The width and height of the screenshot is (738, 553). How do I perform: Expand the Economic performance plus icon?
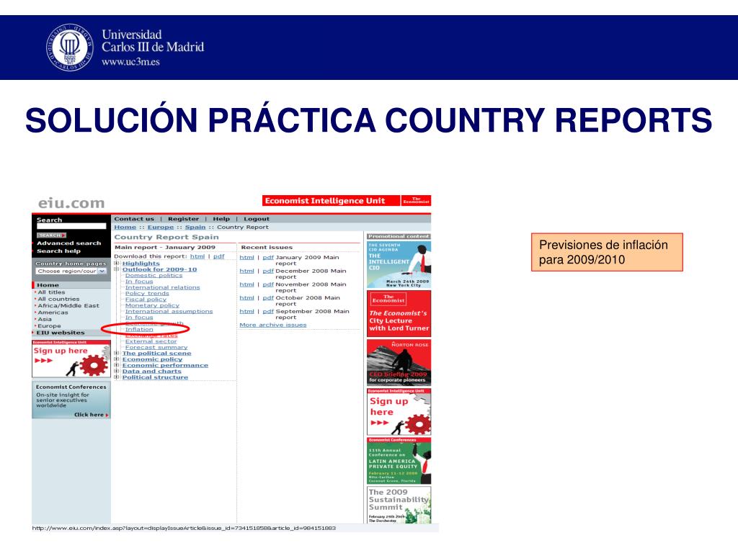click(116, 365)
